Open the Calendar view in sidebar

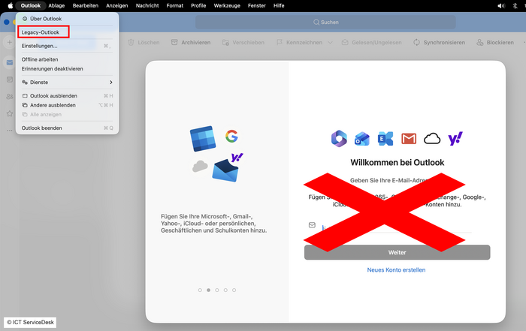[9, 80]
